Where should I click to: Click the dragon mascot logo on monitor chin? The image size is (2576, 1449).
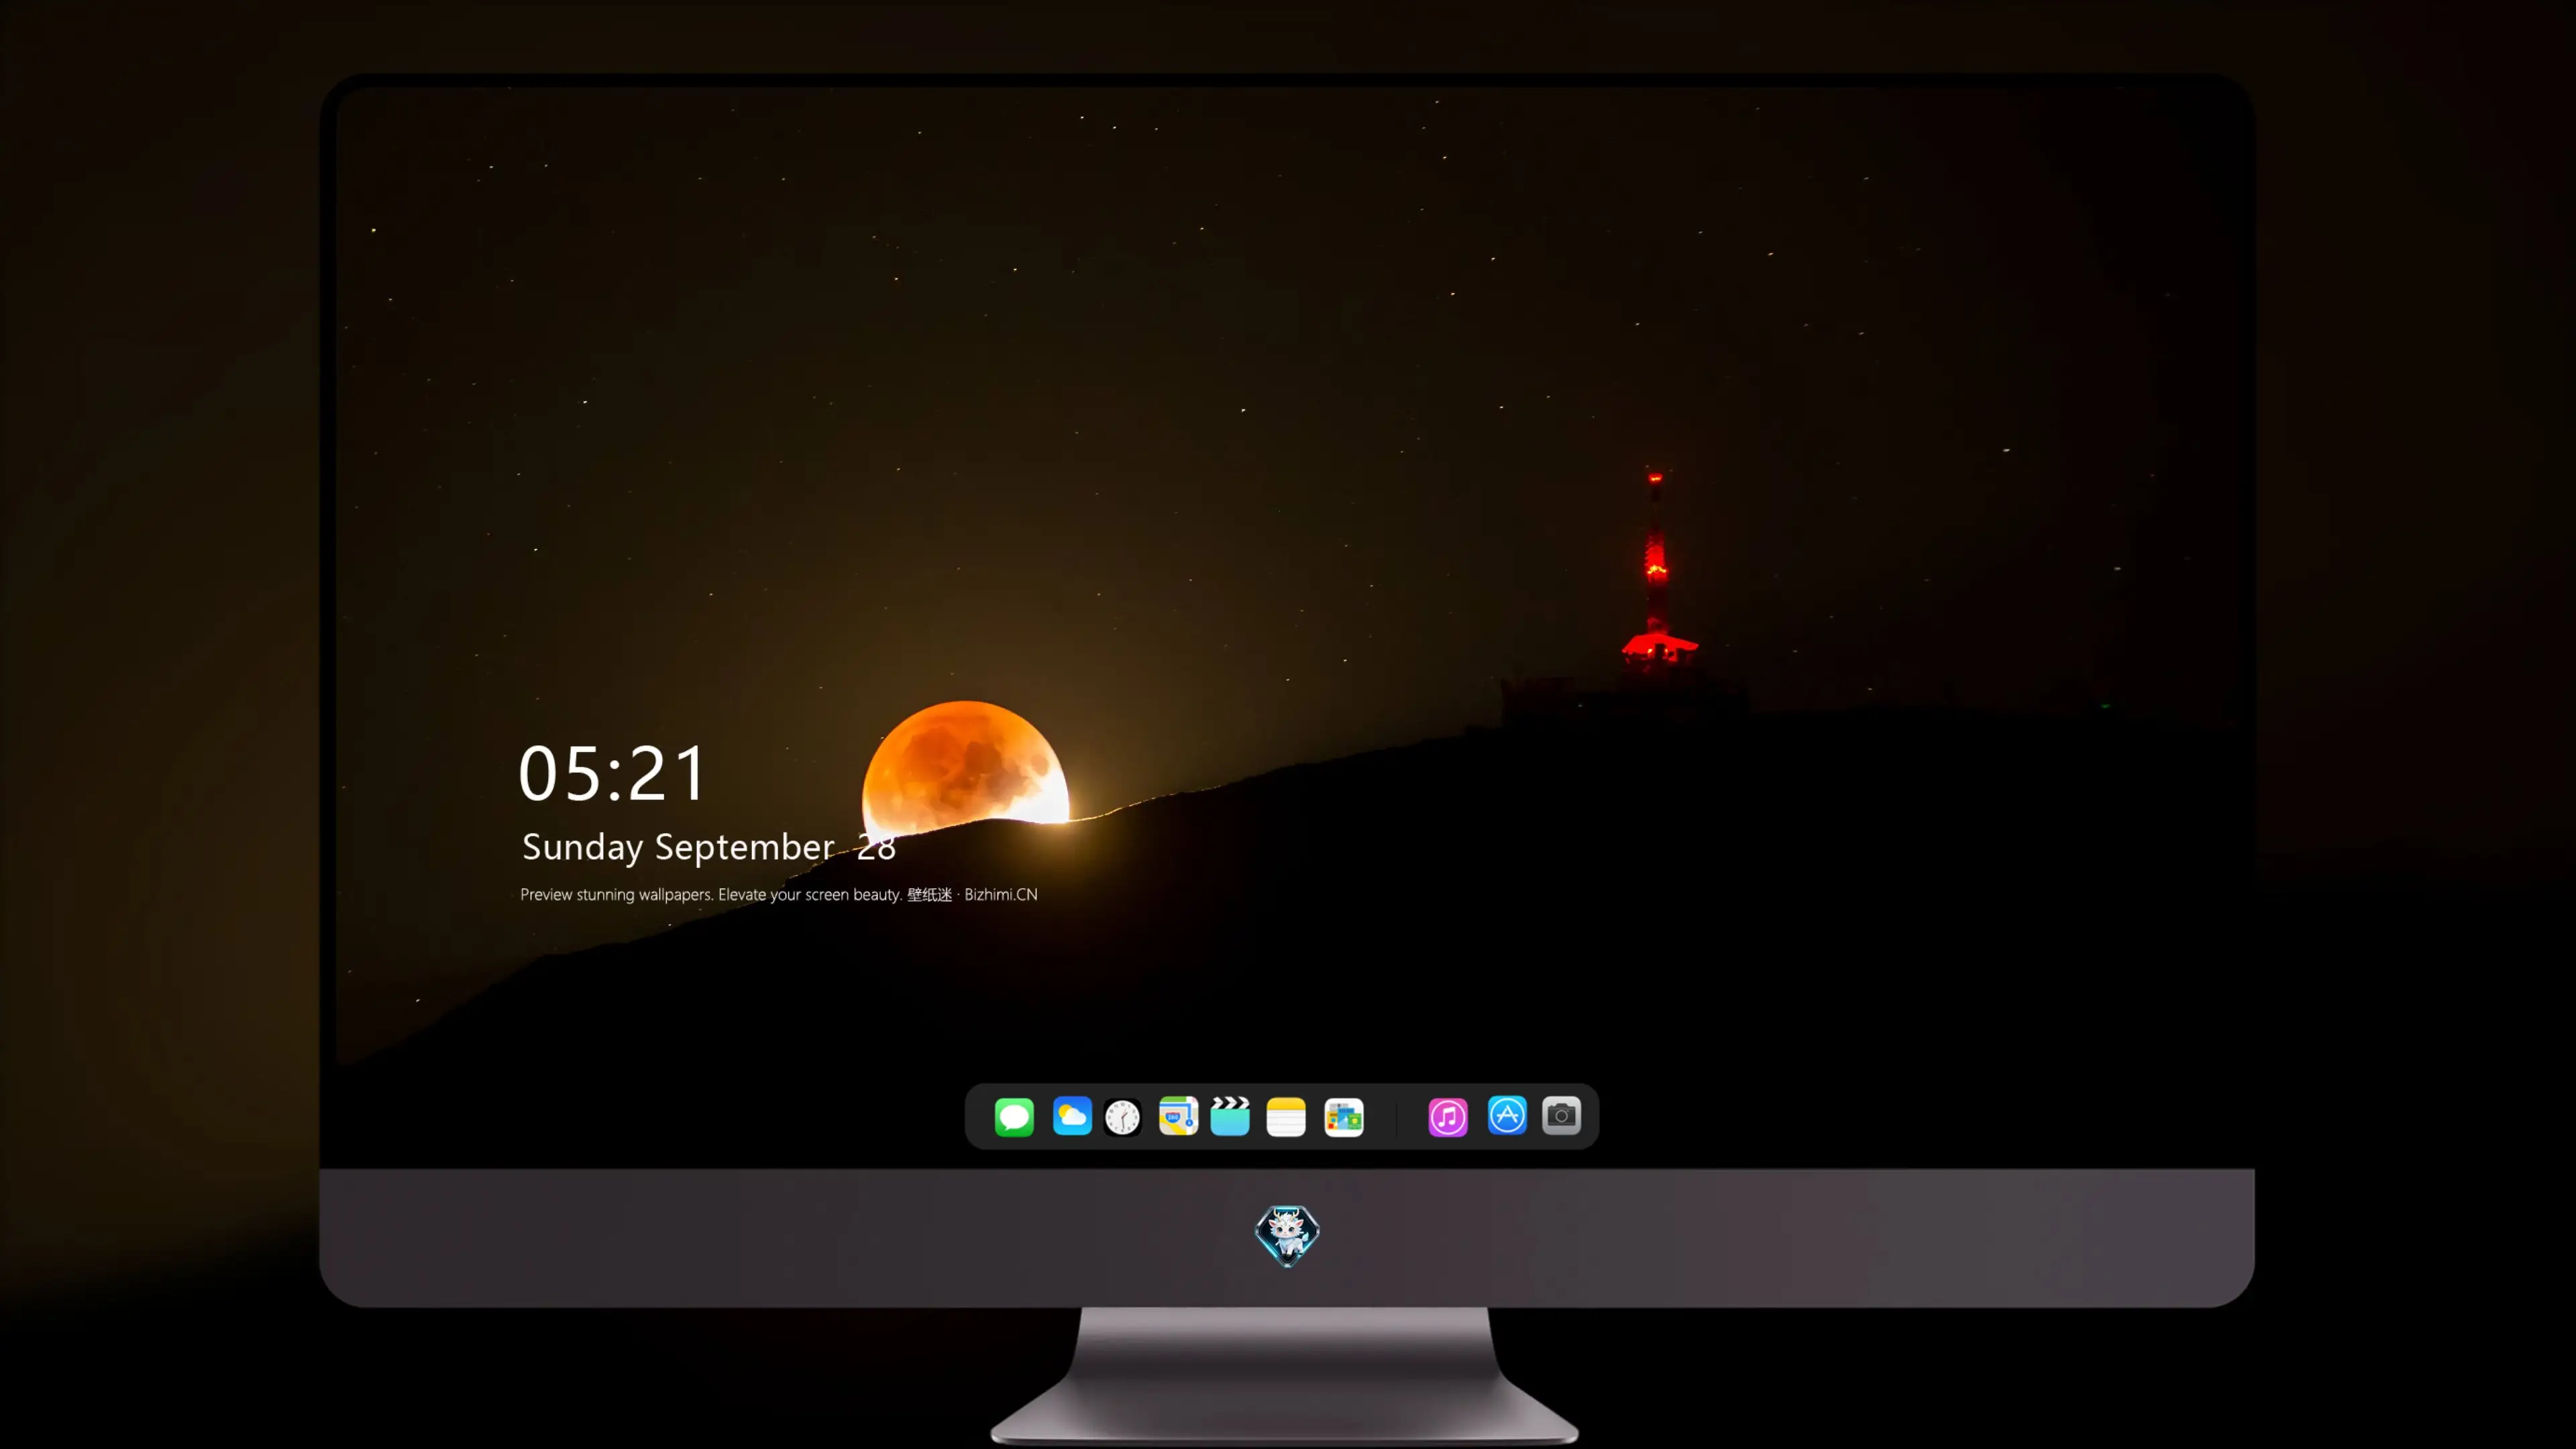point(1287,1235)
